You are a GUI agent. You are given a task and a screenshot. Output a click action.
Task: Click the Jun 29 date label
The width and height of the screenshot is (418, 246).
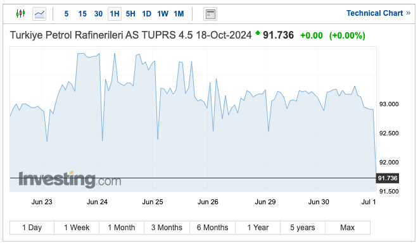point(265,202)
